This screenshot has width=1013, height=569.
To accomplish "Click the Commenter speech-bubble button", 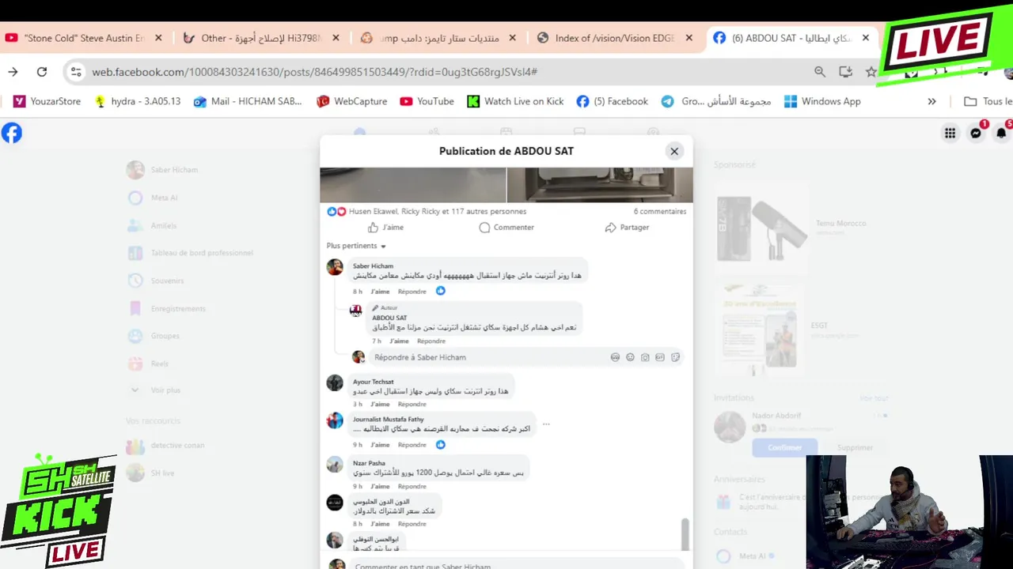I will (506, 228).
